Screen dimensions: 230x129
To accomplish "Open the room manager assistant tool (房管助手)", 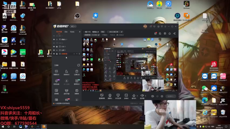I will click(66, 73).
